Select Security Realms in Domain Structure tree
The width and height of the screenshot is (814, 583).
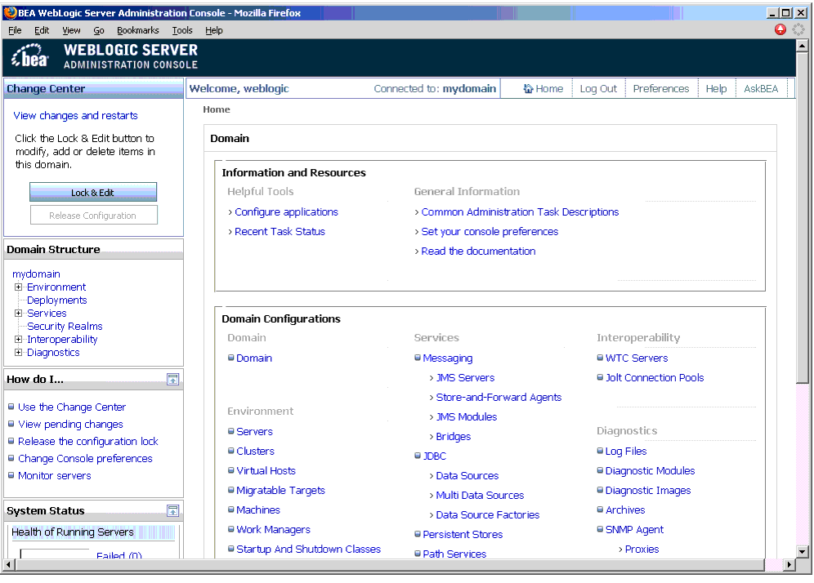click(x=65, y=327)
